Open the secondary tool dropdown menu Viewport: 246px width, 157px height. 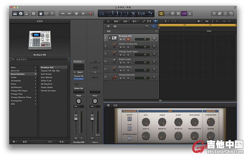coord(173,21)
